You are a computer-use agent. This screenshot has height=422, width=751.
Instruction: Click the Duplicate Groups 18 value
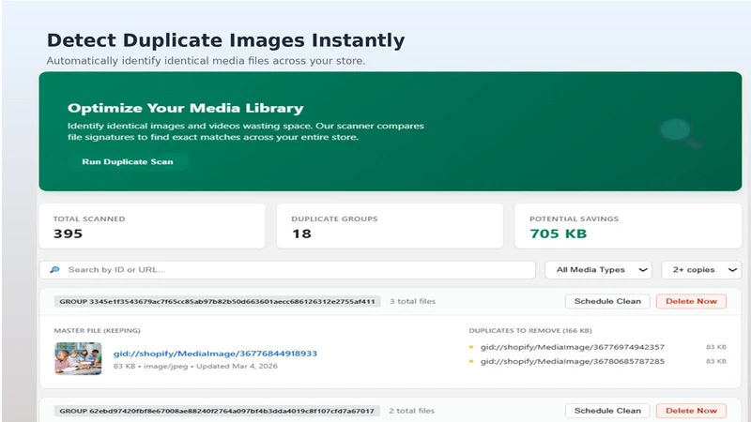coord(301,234)
